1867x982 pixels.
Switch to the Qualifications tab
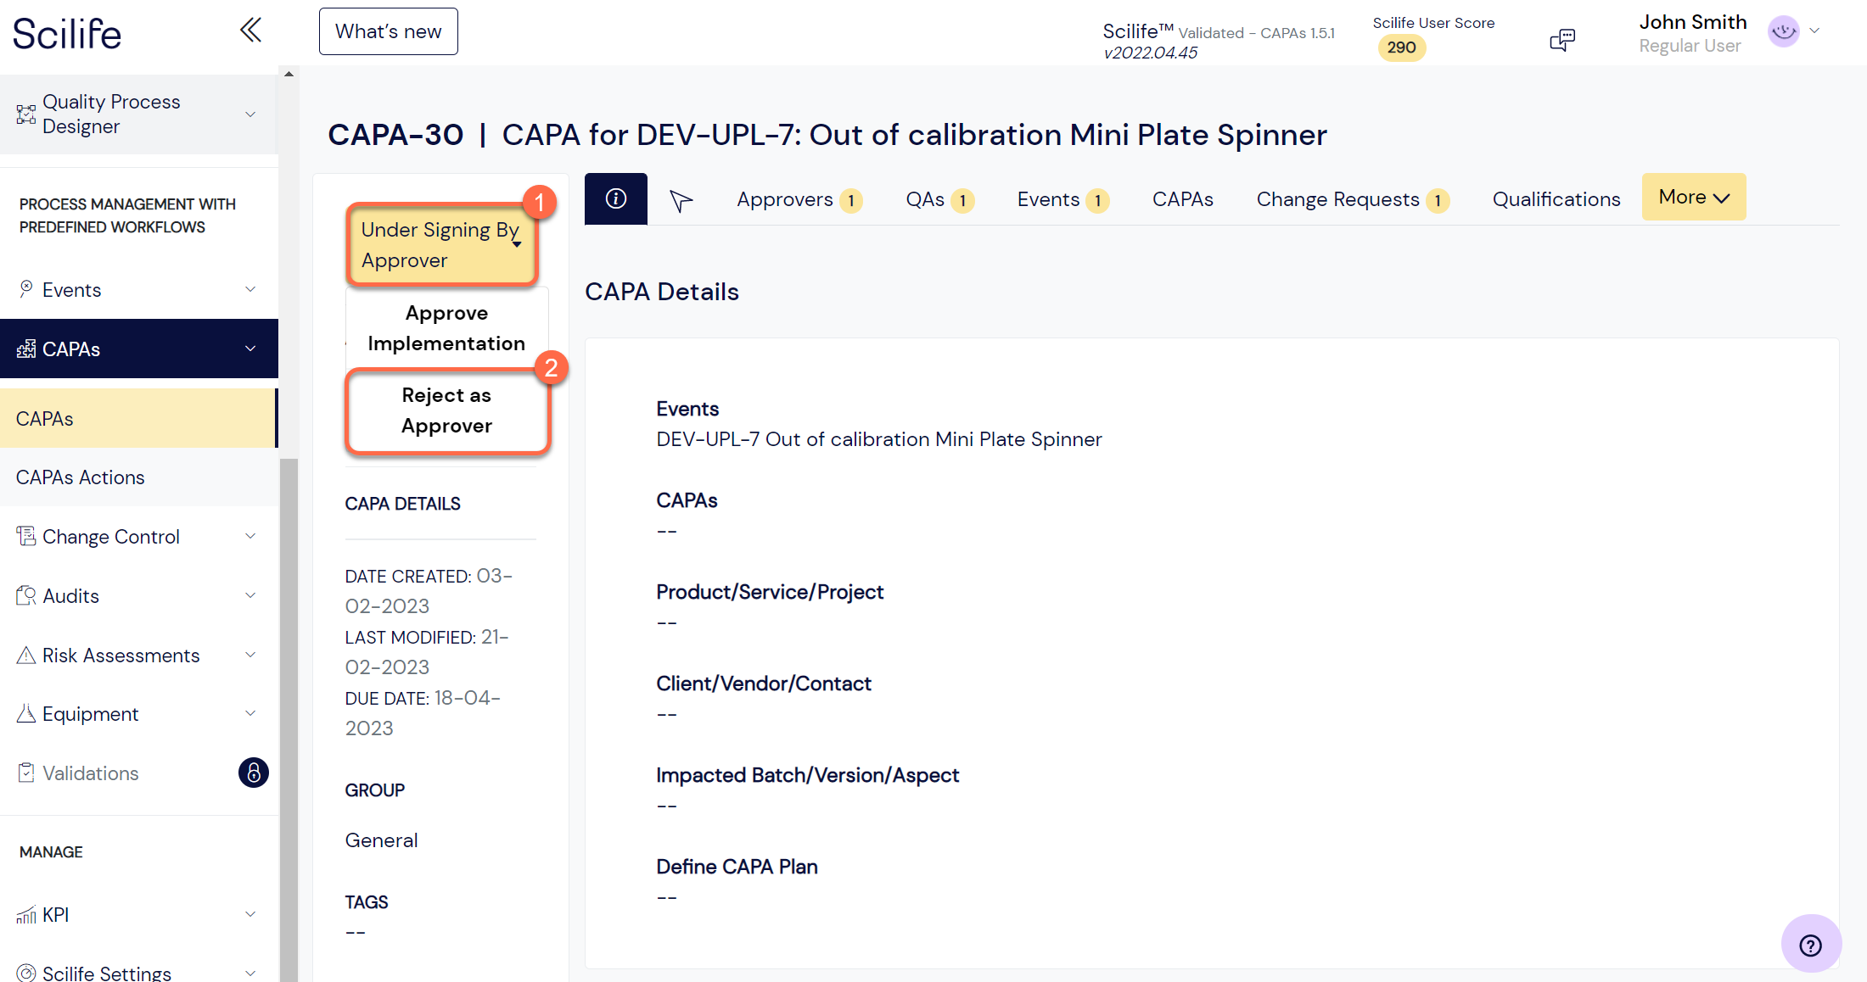tap(1556, 199)
